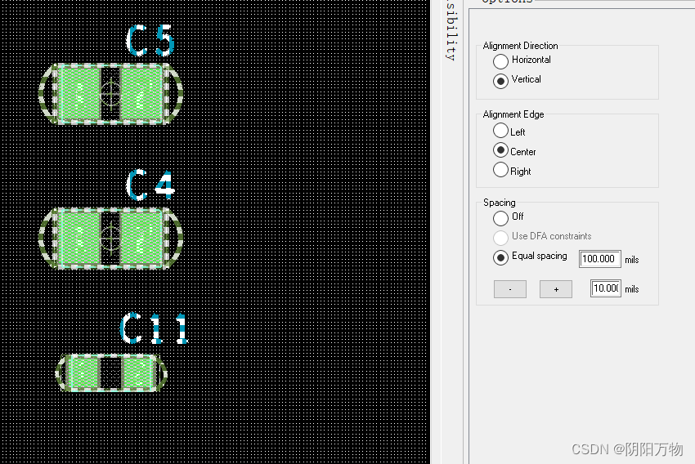Click the Equal spacing 100.000 value field
The width and height of the screenshot is (695, 464).
point(599,259)
